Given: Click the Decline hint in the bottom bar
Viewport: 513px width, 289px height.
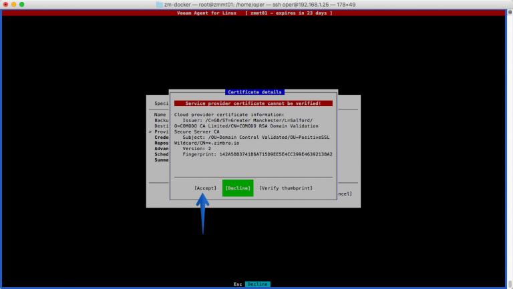Looking at the screenshot, I should click(257, 284).
